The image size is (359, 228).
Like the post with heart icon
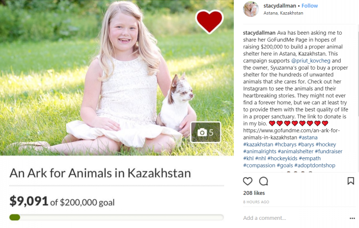[x=247, y=181]
